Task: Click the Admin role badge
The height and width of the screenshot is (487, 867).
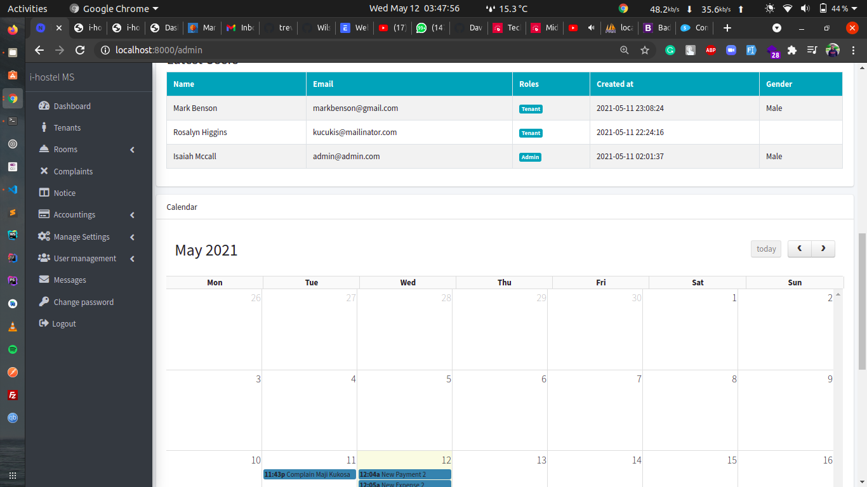Action: click(x=530, y=157)
